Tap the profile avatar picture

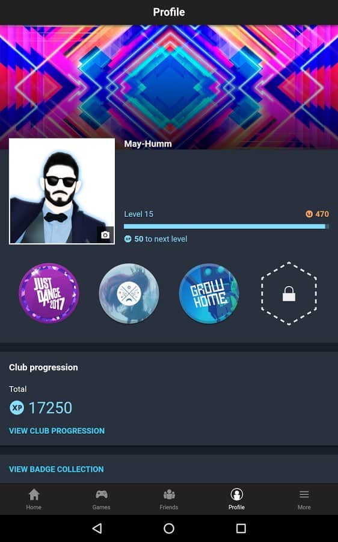point(62,191)
